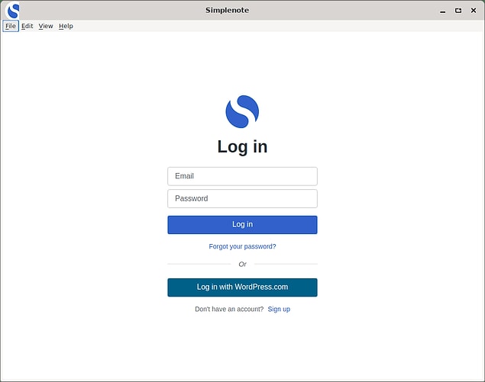Open the View menu
Screen dimensions: 485x382
pyautogui.click(x=46, y=26)
